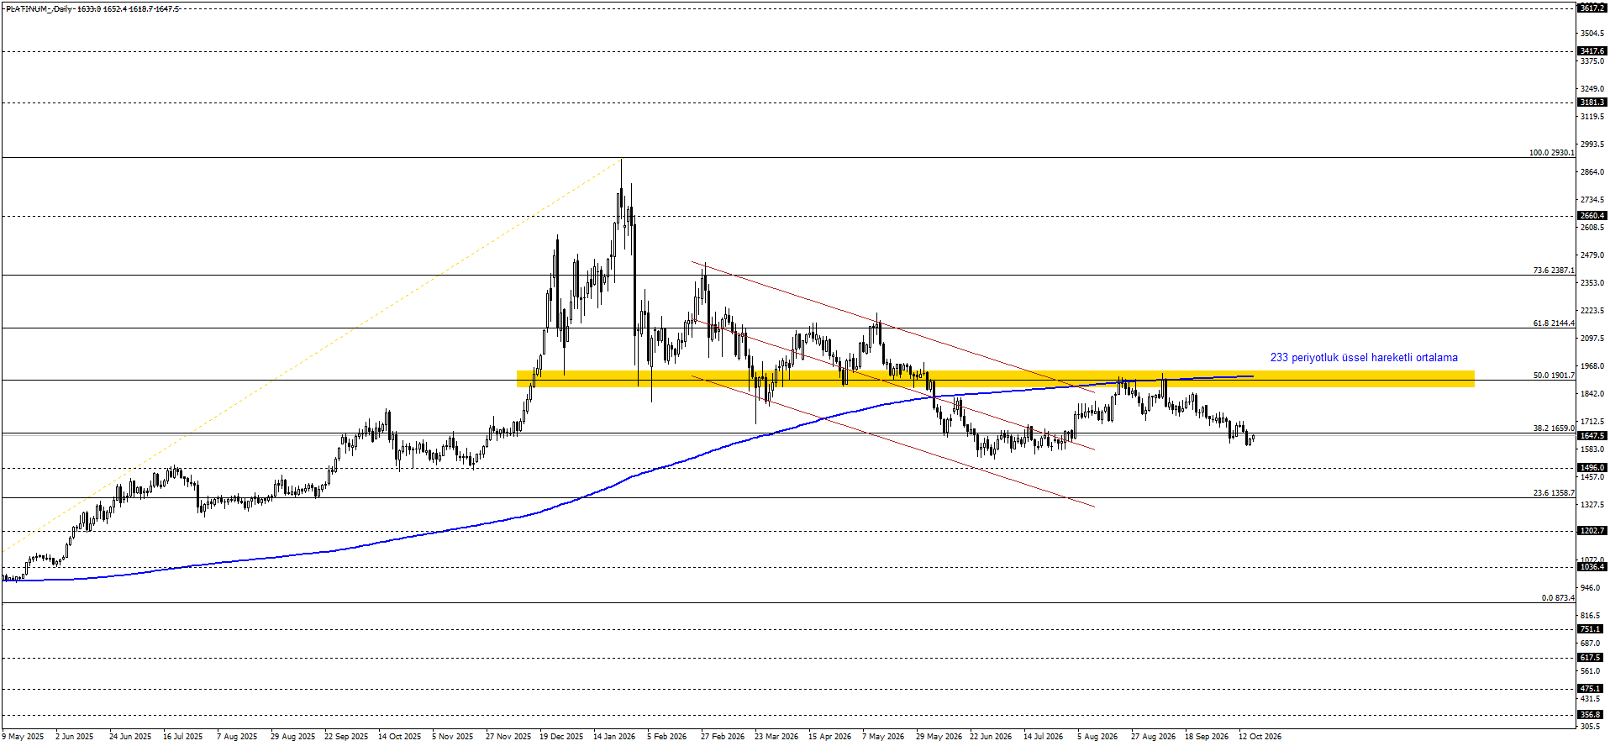Click the 2223.5 price scale value
Screen dimensions: 1610x746
coord(1592,311)
